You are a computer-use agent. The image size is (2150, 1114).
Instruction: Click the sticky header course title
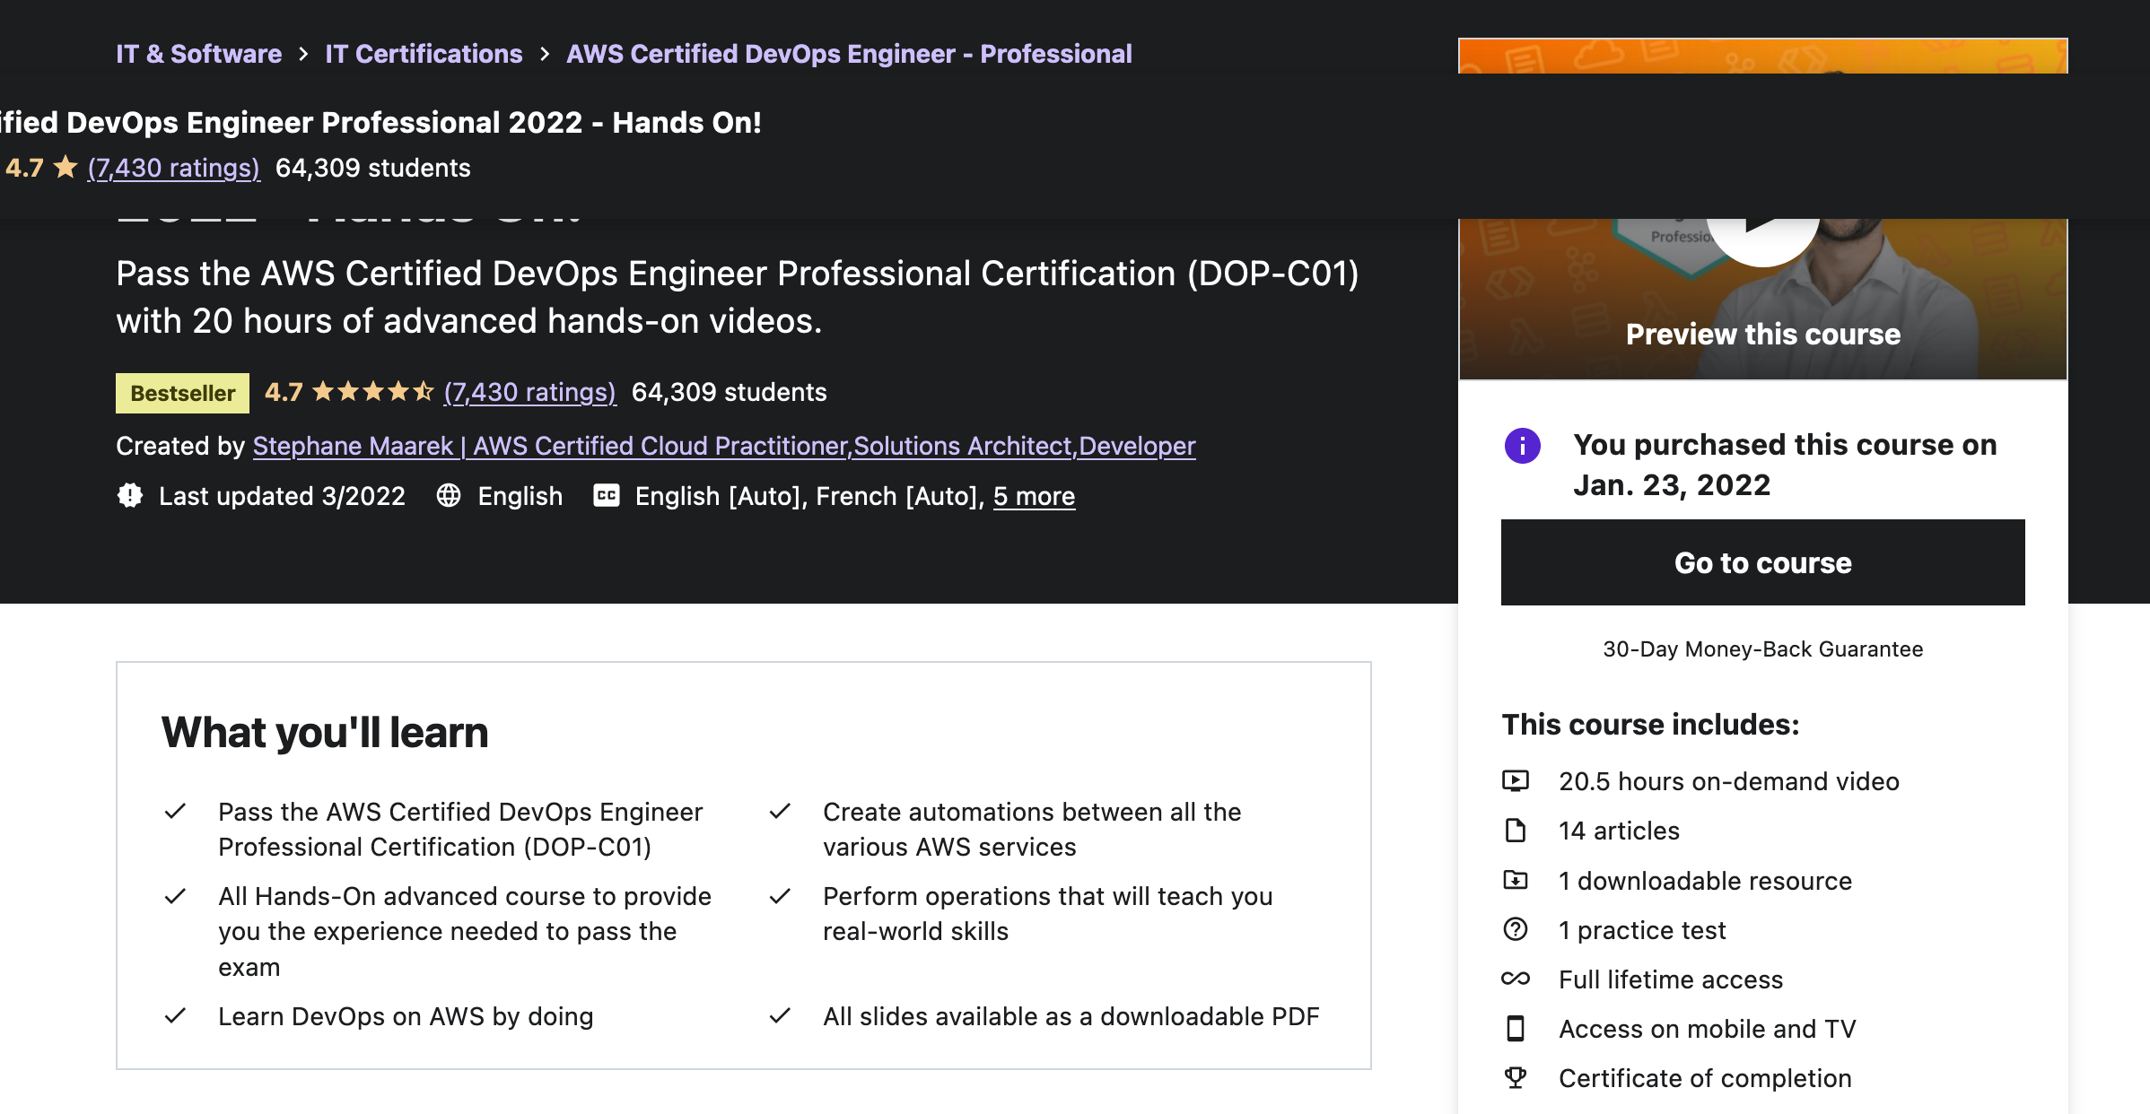pyautogui.click(x=380, y=122)
